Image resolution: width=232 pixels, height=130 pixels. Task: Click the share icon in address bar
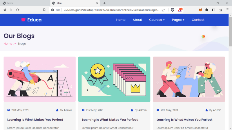coord(163,10)
